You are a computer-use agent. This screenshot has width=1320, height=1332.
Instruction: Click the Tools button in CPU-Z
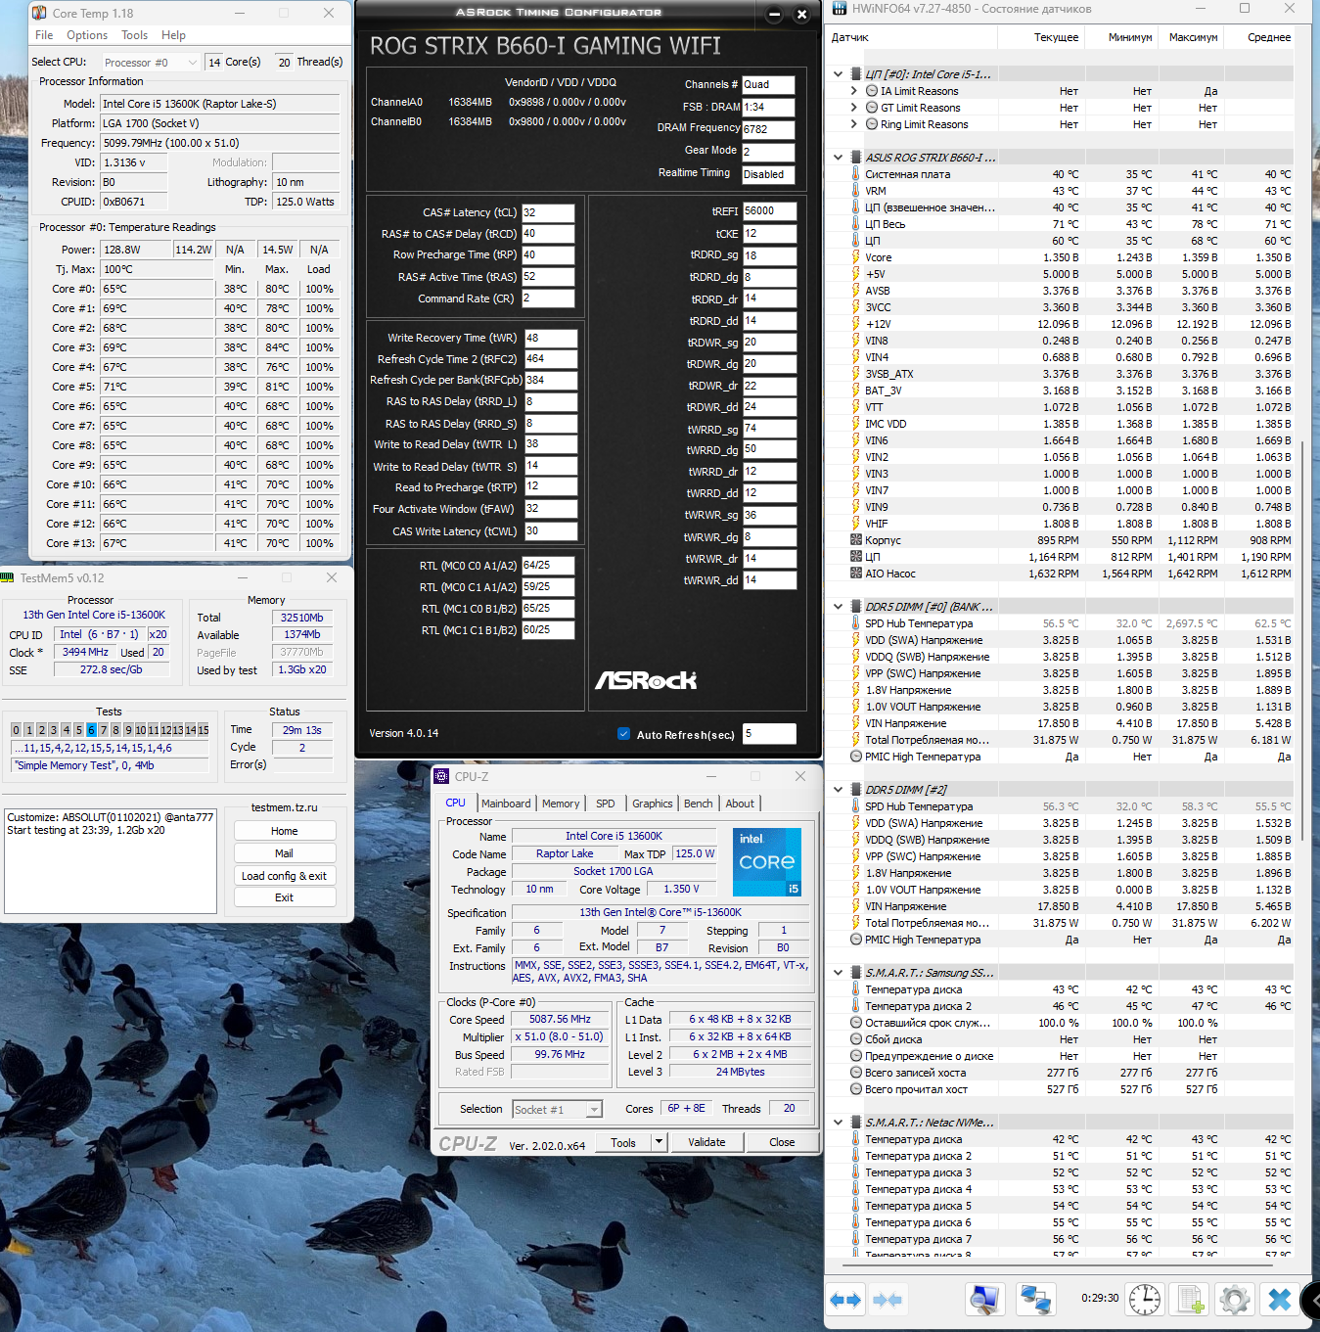point(623,1142)
